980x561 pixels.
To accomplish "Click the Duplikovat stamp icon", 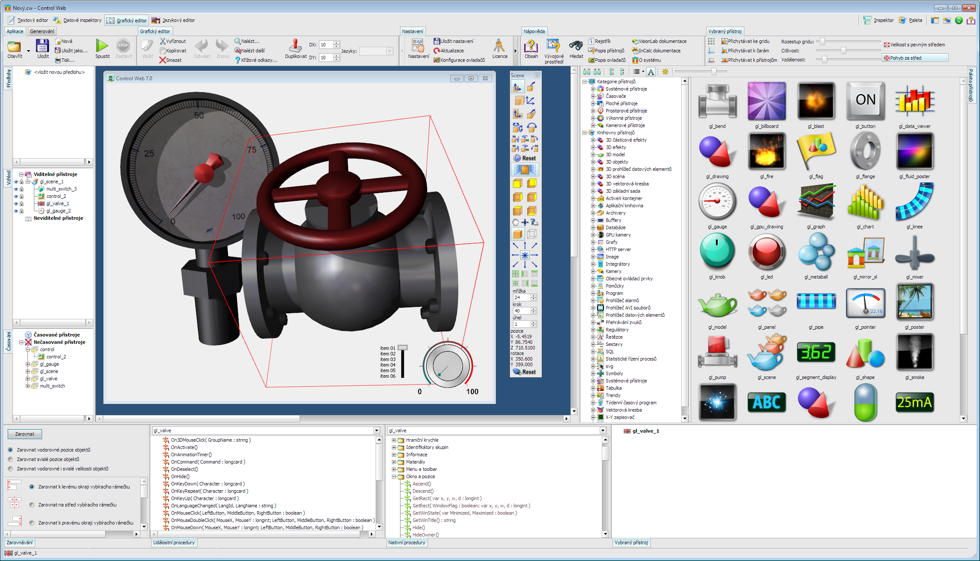I will tap(295, 45).
